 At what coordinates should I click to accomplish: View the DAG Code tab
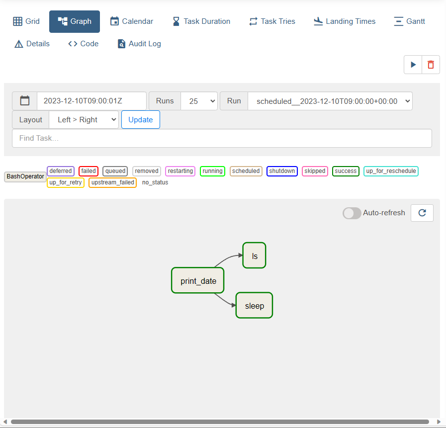click(84, 44)
